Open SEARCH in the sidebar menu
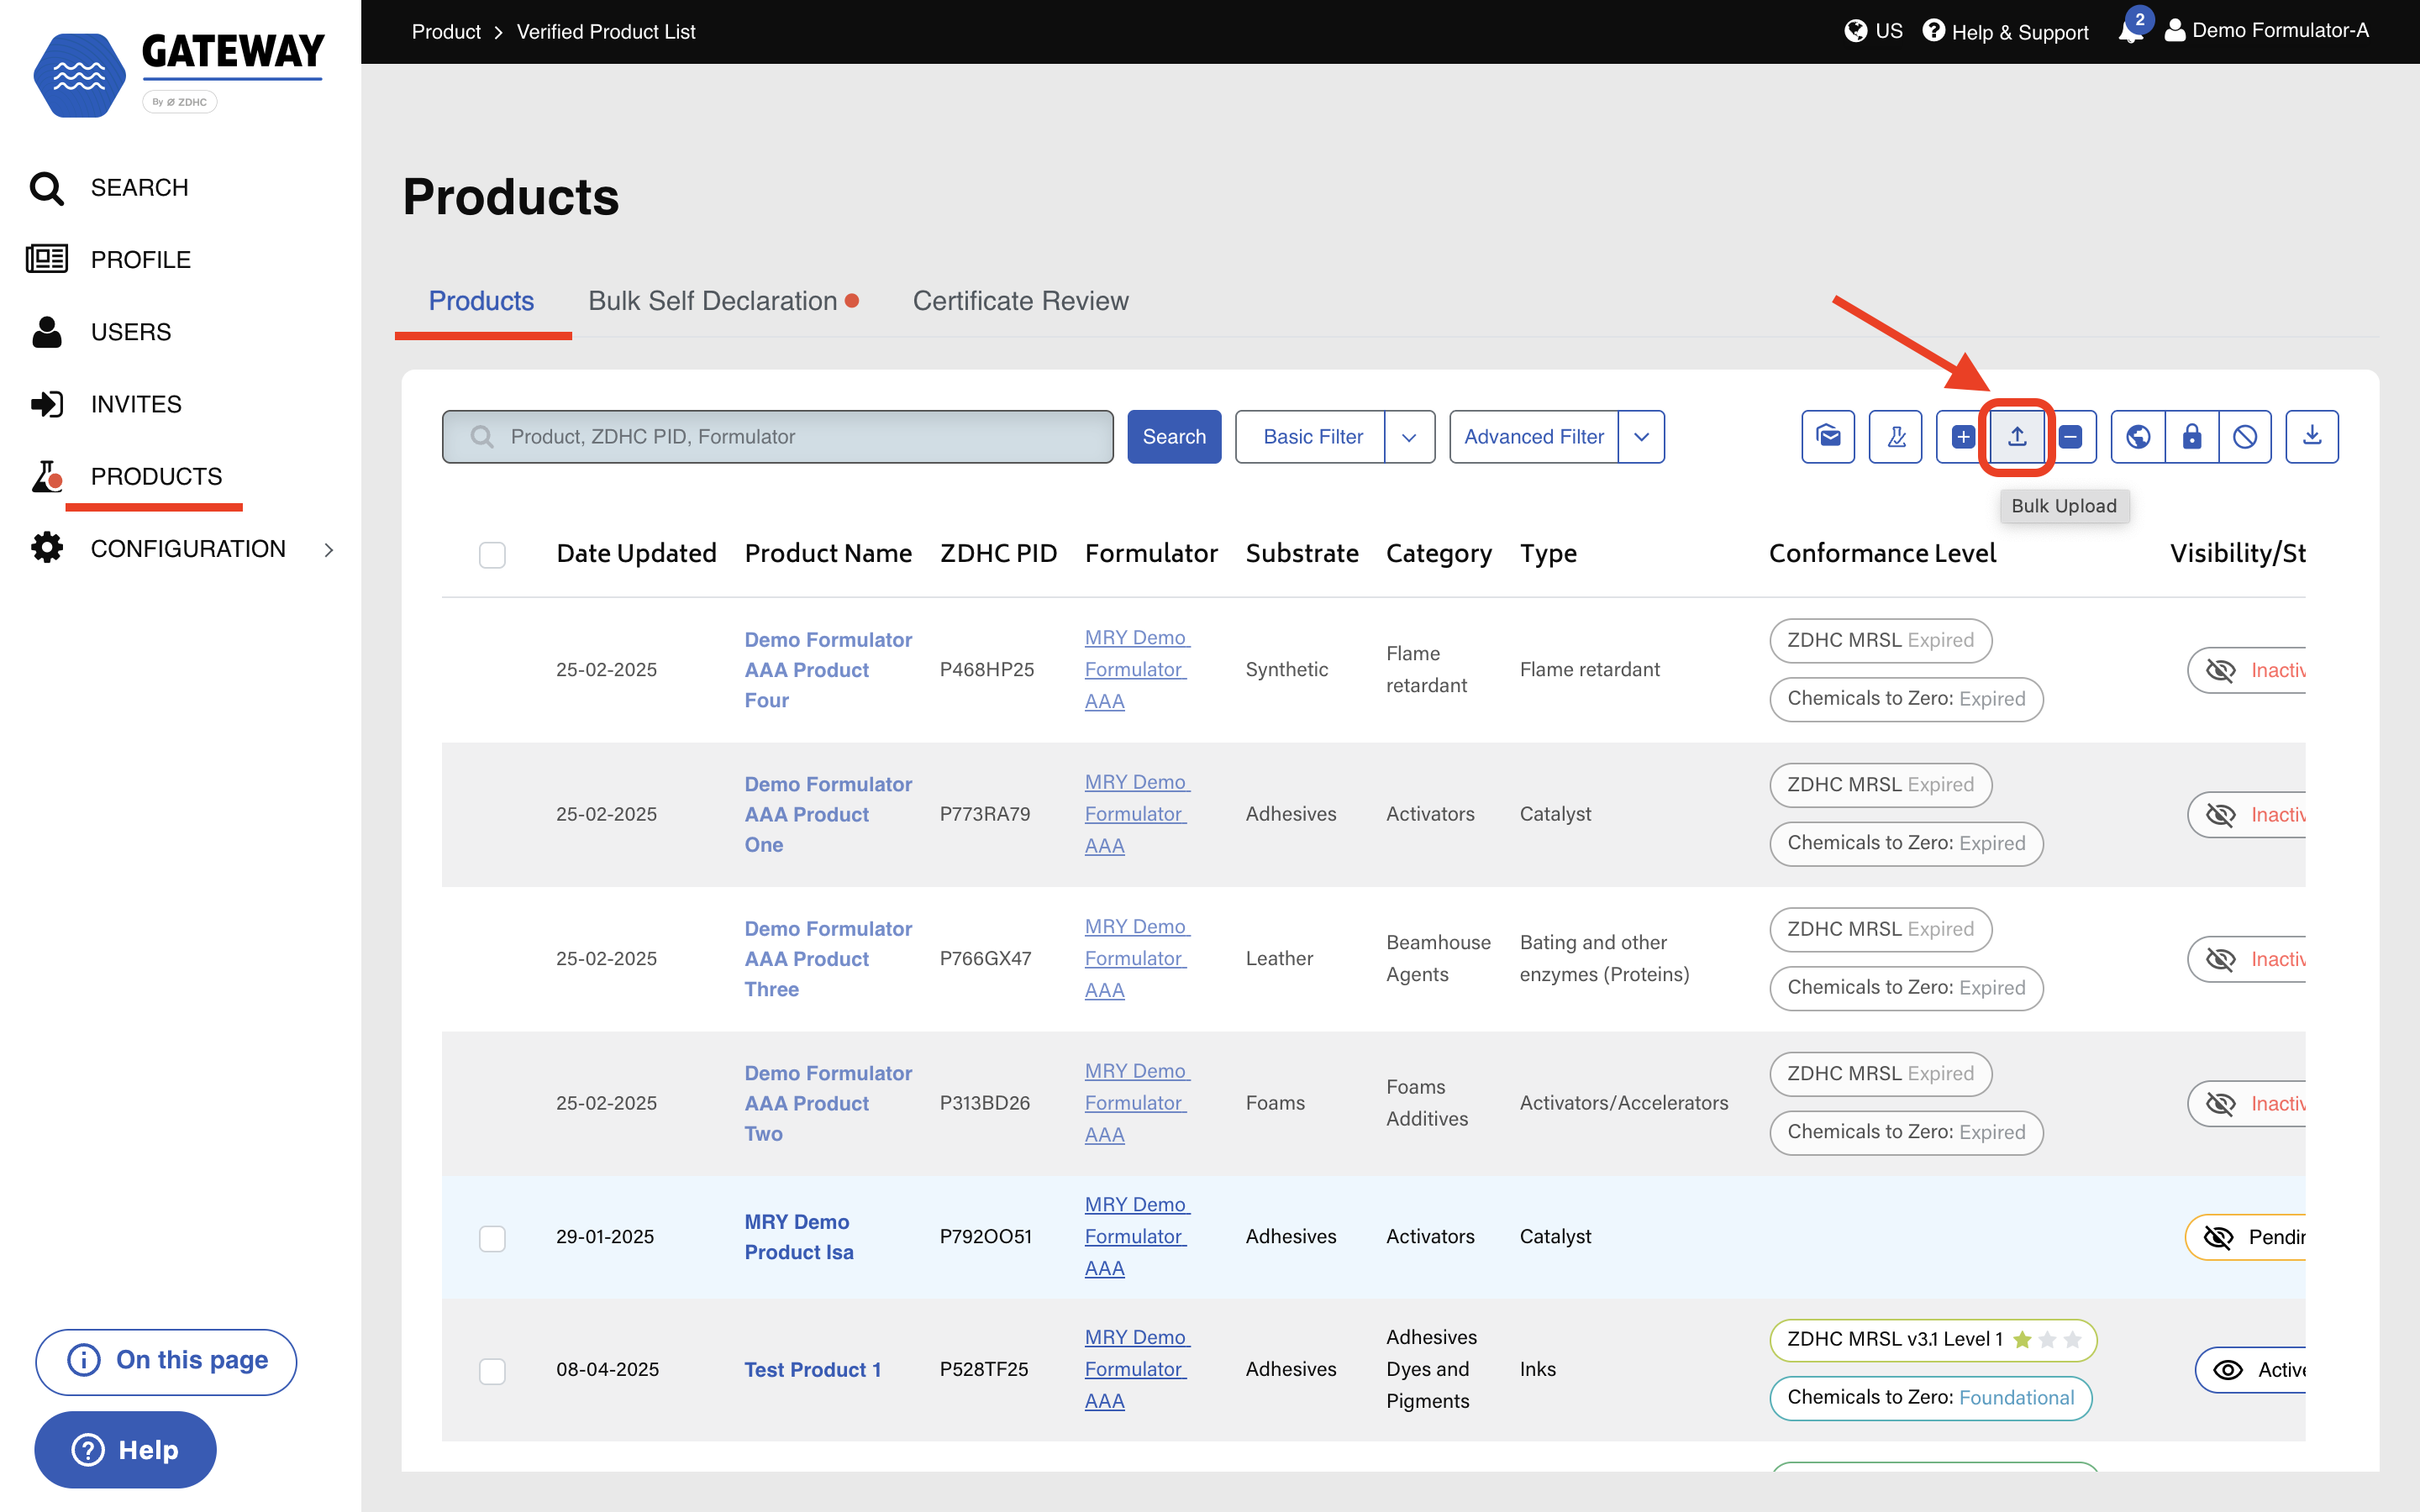2420x1512 pixels. [x=139, y=188]
